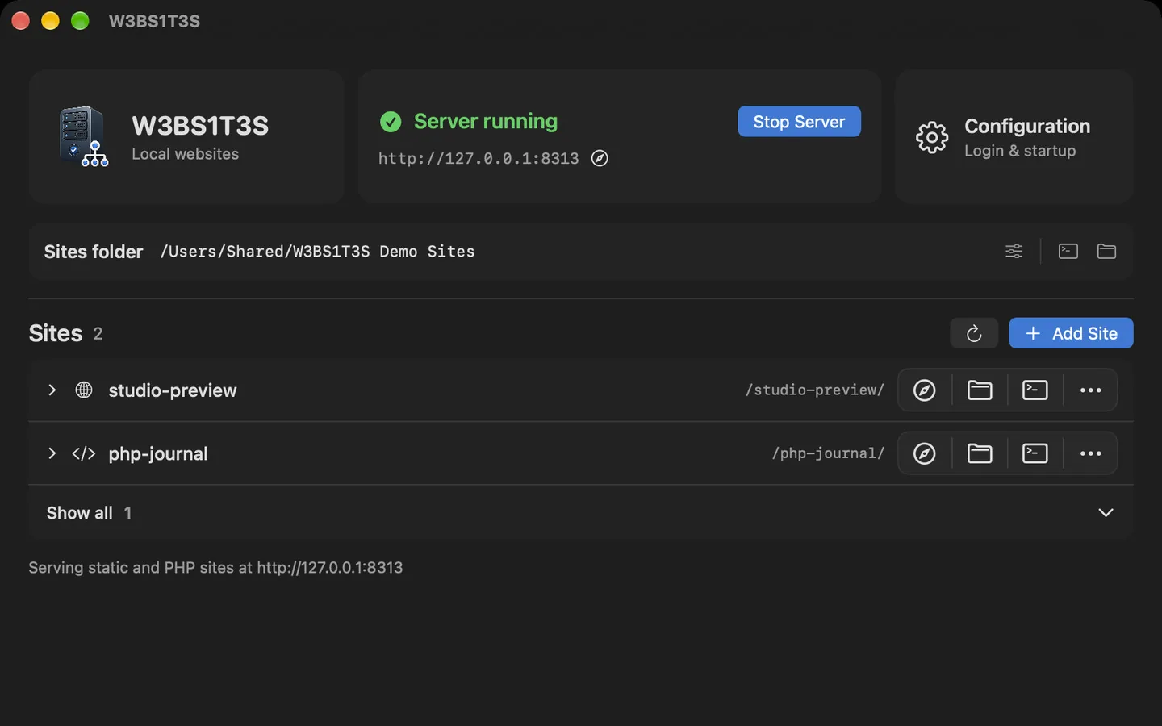This screenshot has width=1162, height=726.
Task: Select the php-journal site name
Action: (x=158, y=454)
